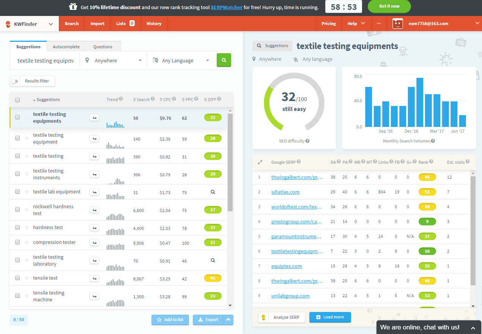Image resolution: width=482 pixels, height=334 pixels.
Task: Click the suggestions list scrollbar thumb
Action: (230, 163)
